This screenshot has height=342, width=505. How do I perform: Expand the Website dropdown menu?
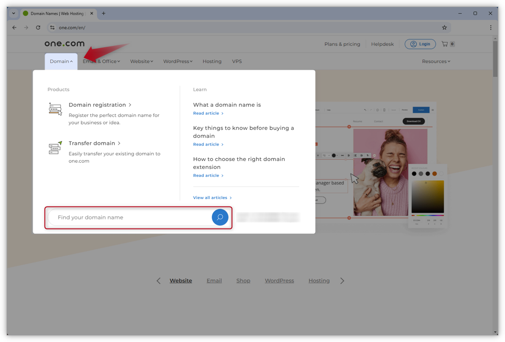click(x=141, y=61)
